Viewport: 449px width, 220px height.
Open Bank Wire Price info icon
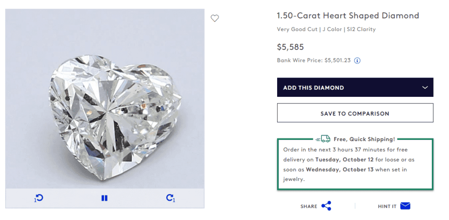(x=357, y=61)
